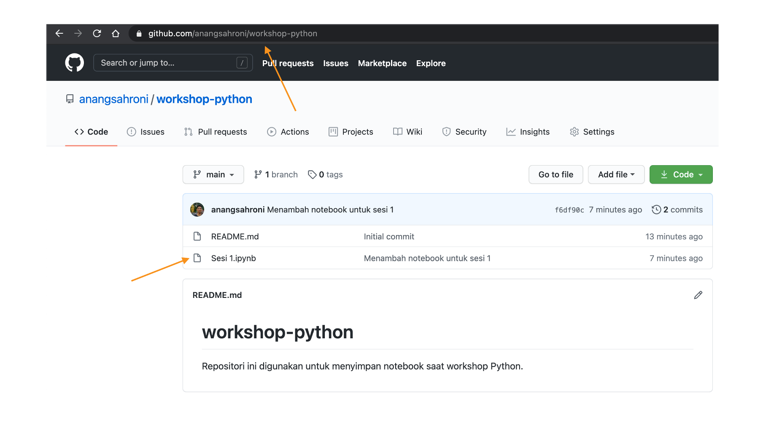Click the Repositori ini digunakan description text
Screen dimensions: 766x423
tap(362, 366)
